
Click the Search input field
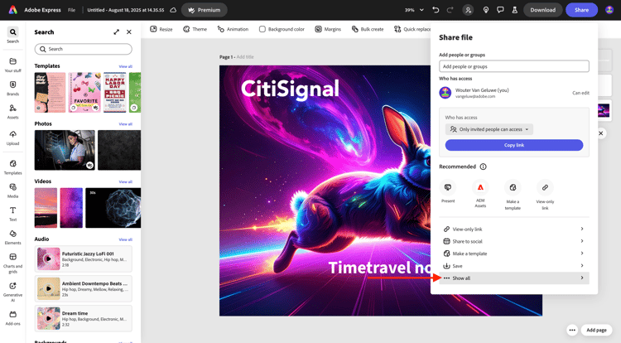click(83, 49)
